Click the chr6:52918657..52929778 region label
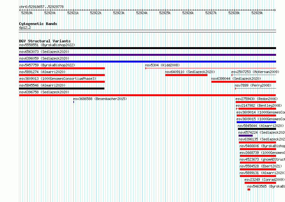This screenshot has width=285, height=202. pos(41,7)
